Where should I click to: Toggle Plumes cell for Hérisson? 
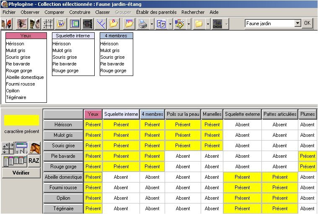pyautogui.click(x=307, y=125)
